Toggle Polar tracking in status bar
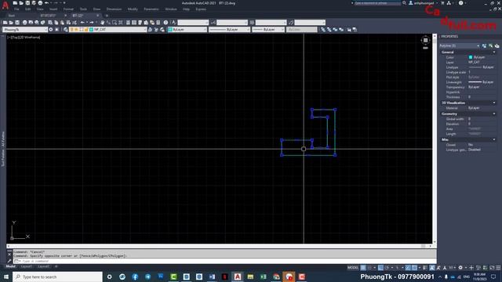502x282 pixels. [x=387, y=268]
